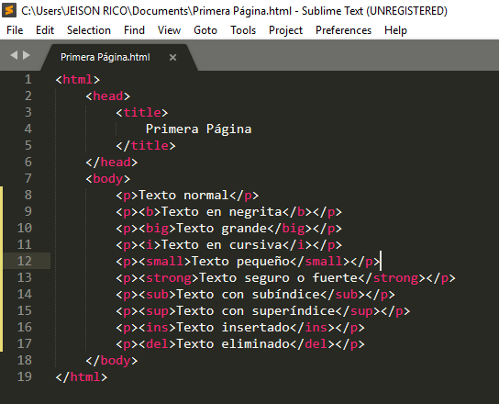Click the closing small tag on line 12
Screen dimensions: 499x404
point(320,262)
